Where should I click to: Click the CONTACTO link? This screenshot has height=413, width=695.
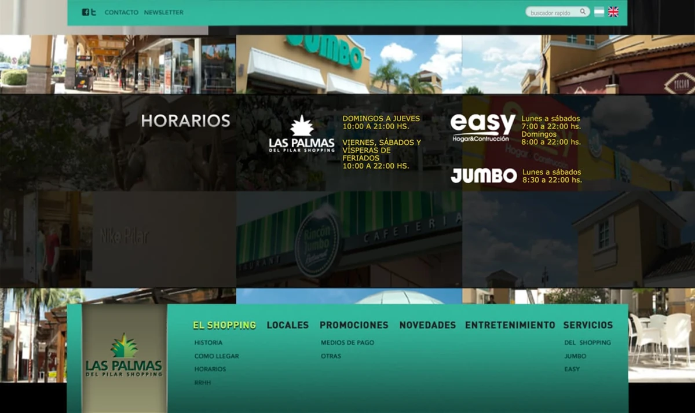pyautogui.click(x=122, y=12)
